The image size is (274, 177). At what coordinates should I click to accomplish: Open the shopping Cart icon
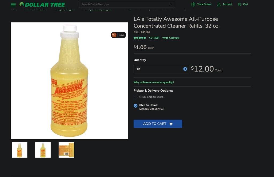tap(239, 4)
